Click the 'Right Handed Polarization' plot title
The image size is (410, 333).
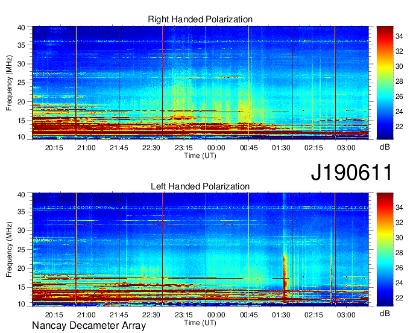[200, 19]
